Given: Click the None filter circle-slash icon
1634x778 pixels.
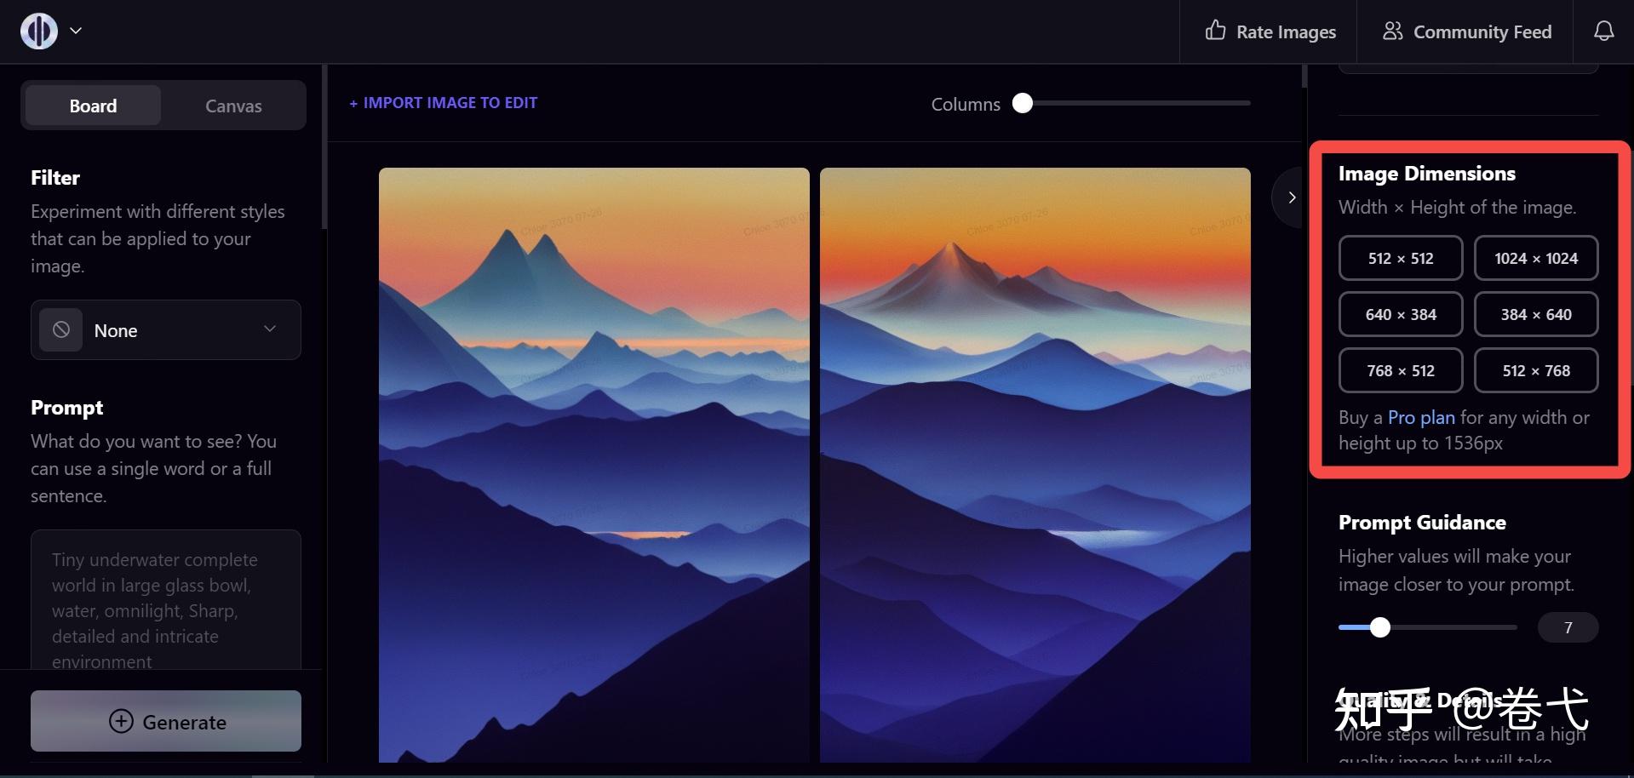Looking at the screenshot, I should tap(61, 330).
